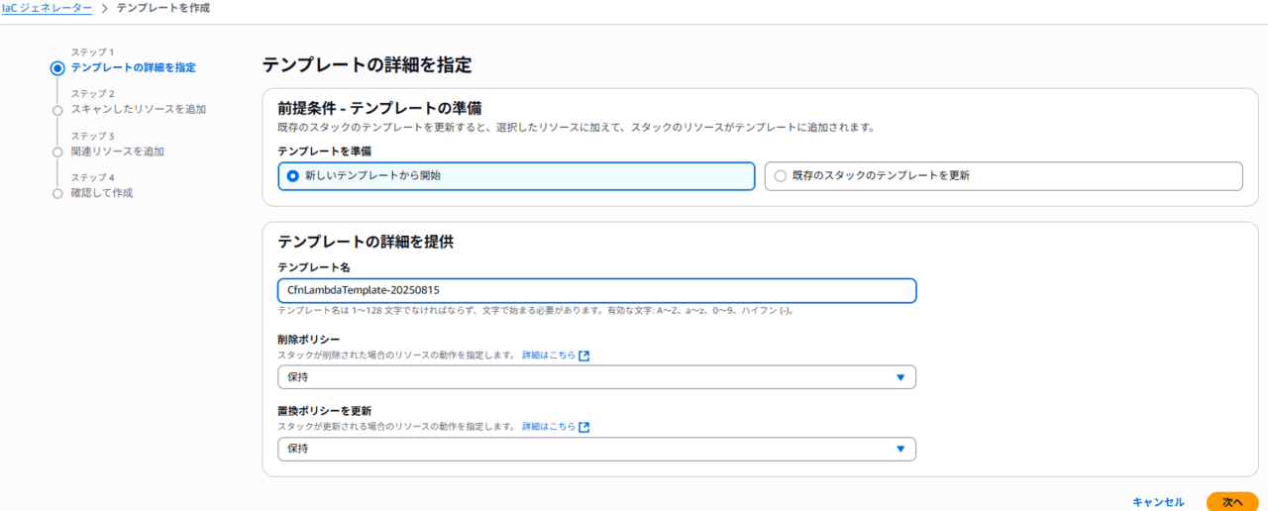The image size is (1268, 511).
Task: Click the step 4 circle indicator
Action: pyautogui.click(x=57, y=194)
